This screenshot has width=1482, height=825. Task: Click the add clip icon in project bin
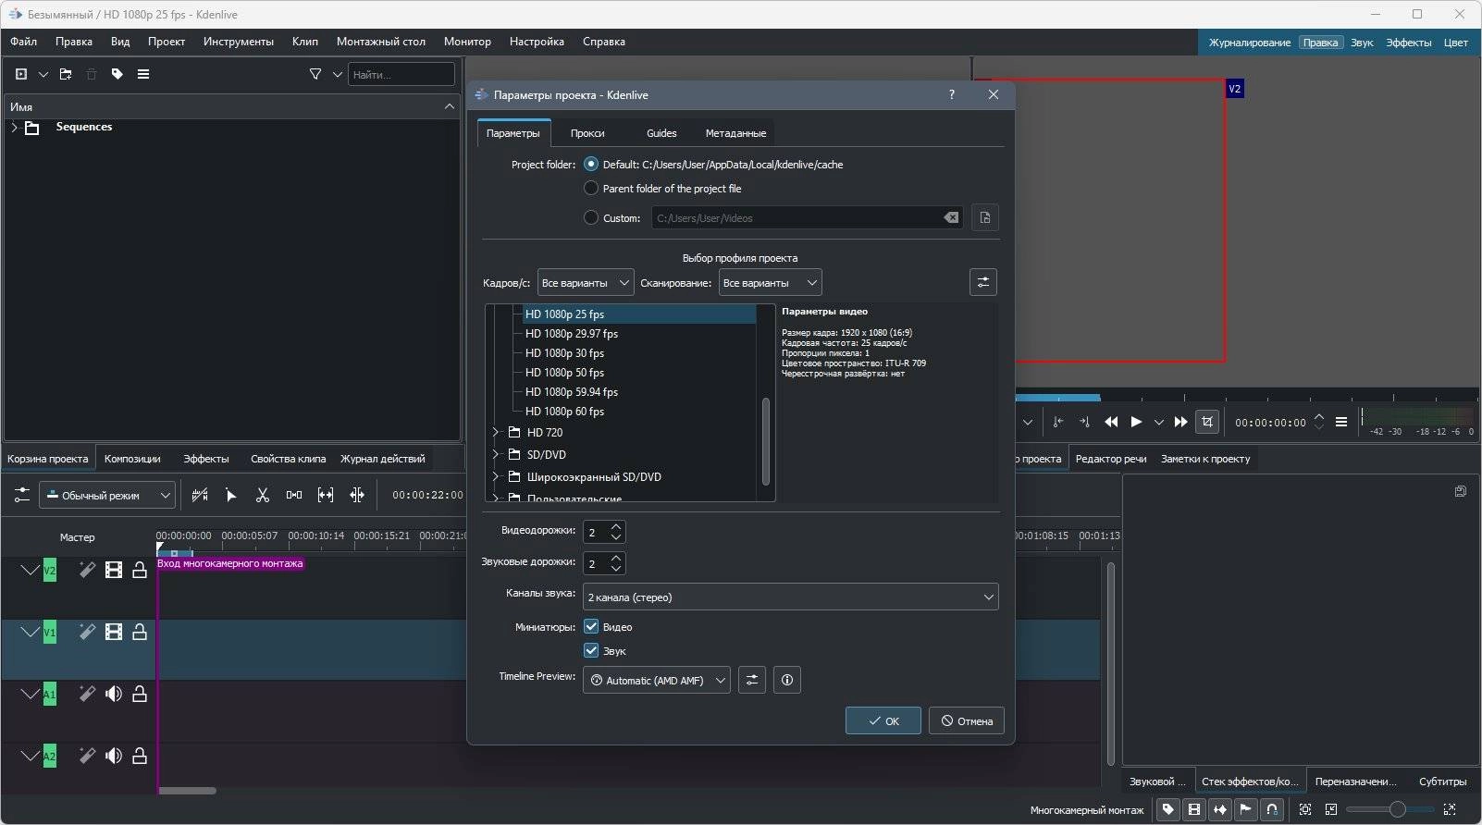point(21,74)
